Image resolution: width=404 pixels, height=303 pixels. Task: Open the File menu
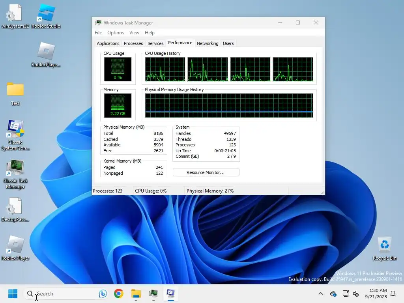pos(98,33)
